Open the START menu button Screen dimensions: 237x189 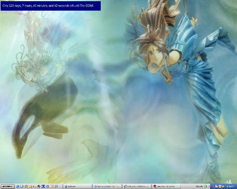point(8,186)
